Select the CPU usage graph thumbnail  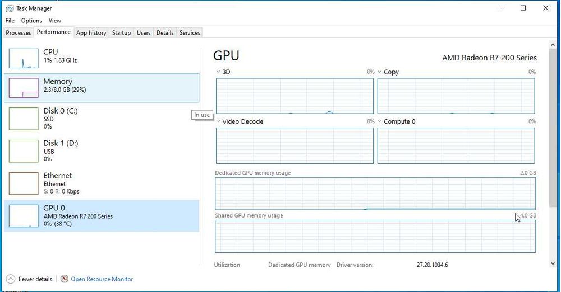point(24,58)
